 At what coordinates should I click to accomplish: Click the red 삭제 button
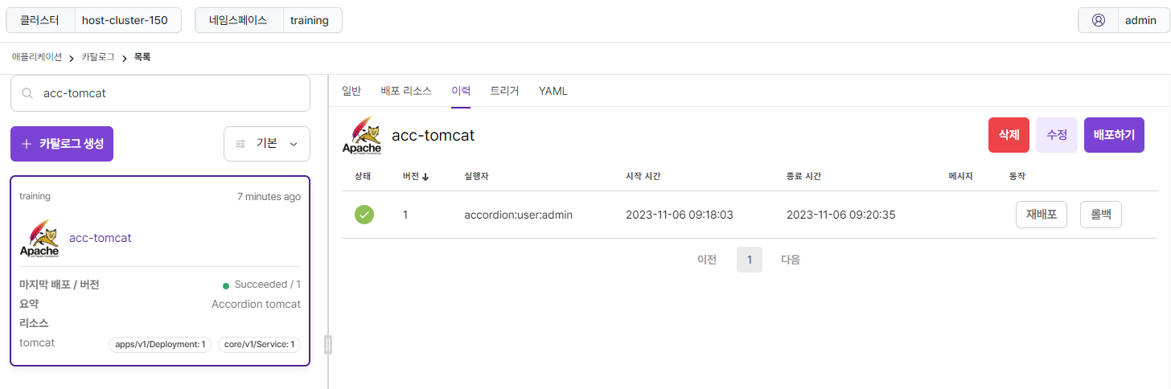1009,135
